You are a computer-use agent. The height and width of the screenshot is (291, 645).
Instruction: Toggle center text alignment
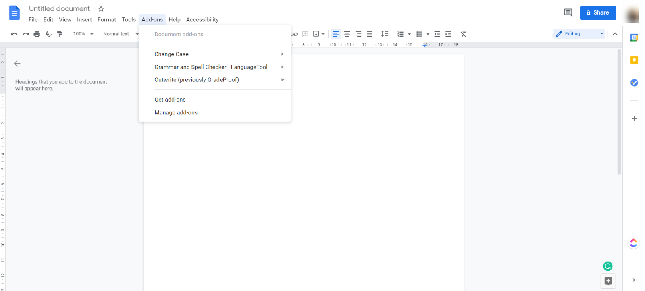click(x=347, y=34)
